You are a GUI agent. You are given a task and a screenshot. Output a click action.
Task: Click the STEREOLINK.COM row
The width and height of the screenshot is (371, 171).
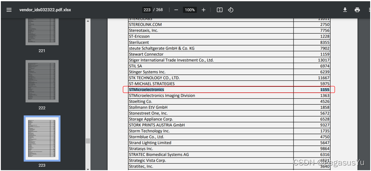tap(229, 25)
